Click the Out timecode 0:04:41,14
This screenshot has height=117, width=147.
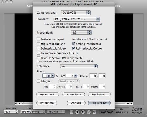click(x=122, y=112)
